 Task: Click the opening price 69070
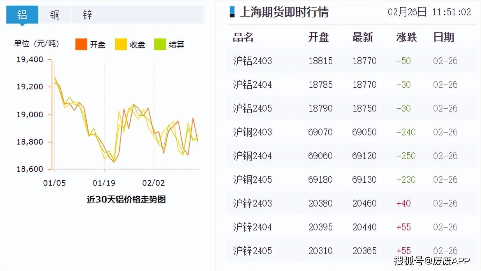(320, 132)
